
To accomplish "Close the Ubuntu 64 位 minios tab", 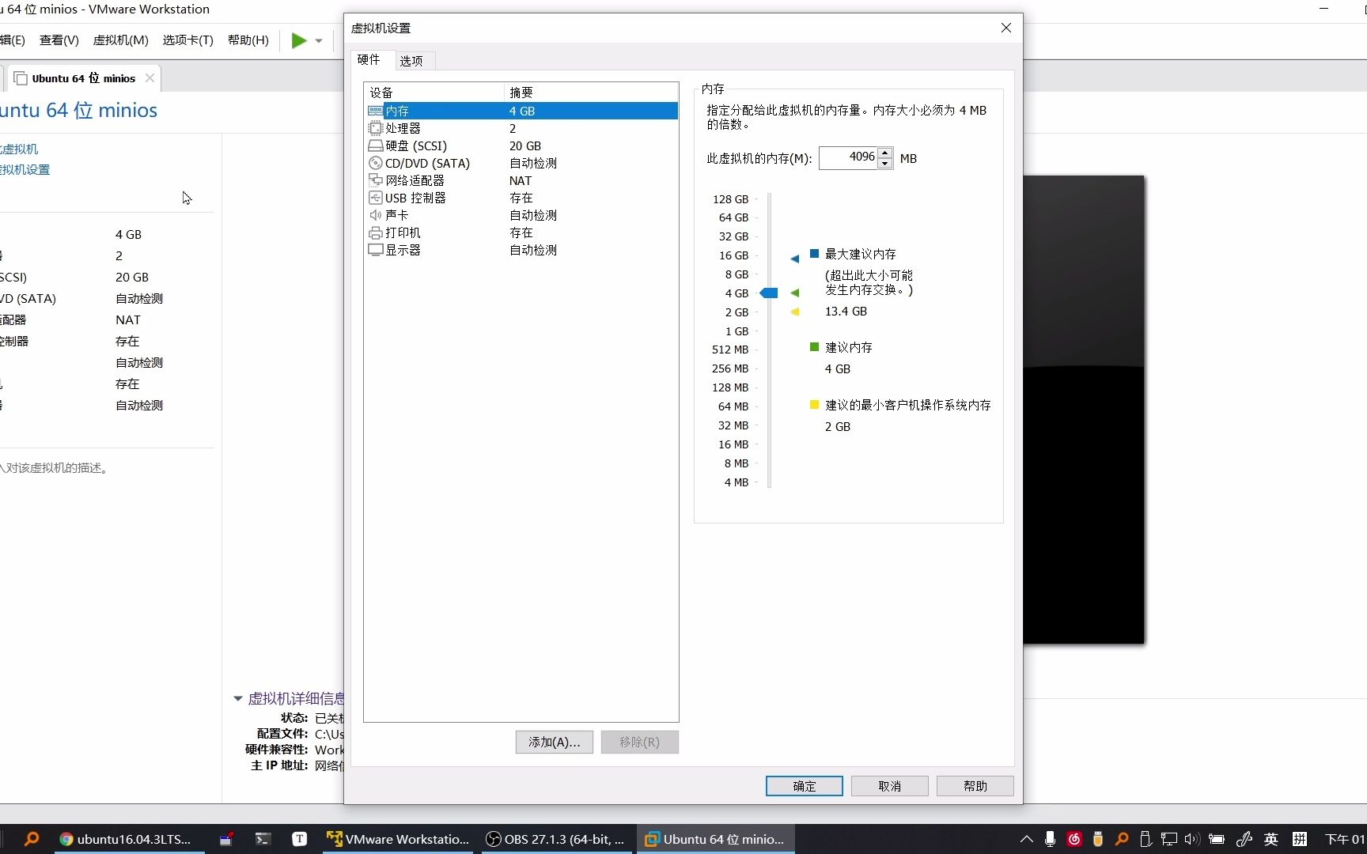I will click(150, 78).
